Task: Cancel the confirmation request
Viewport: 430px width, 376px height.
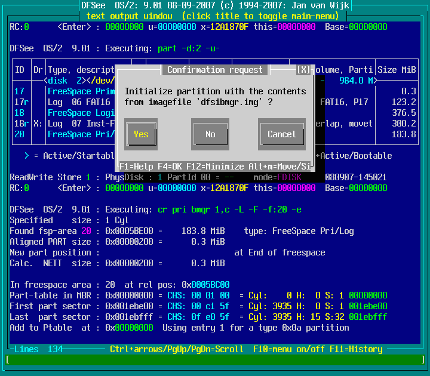Action: (281, 134)
